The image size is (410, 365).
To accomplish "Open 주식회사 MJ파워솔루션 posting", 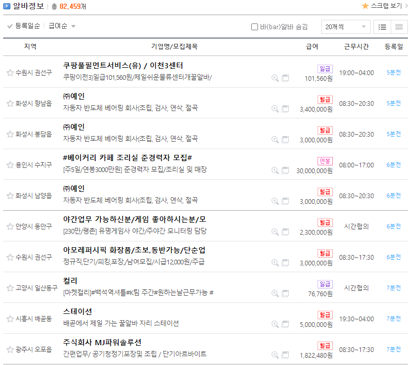I will click(102, 343).
